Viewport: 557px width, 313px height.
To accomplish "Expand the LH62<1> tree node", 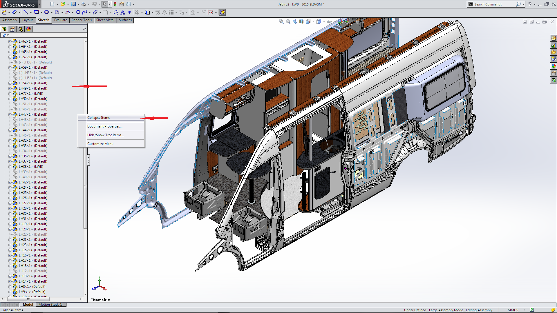I will click(10, 41).
